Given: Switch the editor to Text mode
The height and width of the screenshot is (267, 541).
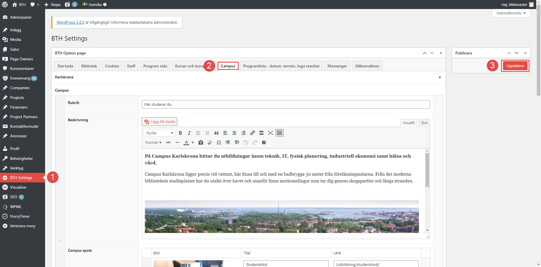Looking at the screenshot, I should tap(424, 123).
